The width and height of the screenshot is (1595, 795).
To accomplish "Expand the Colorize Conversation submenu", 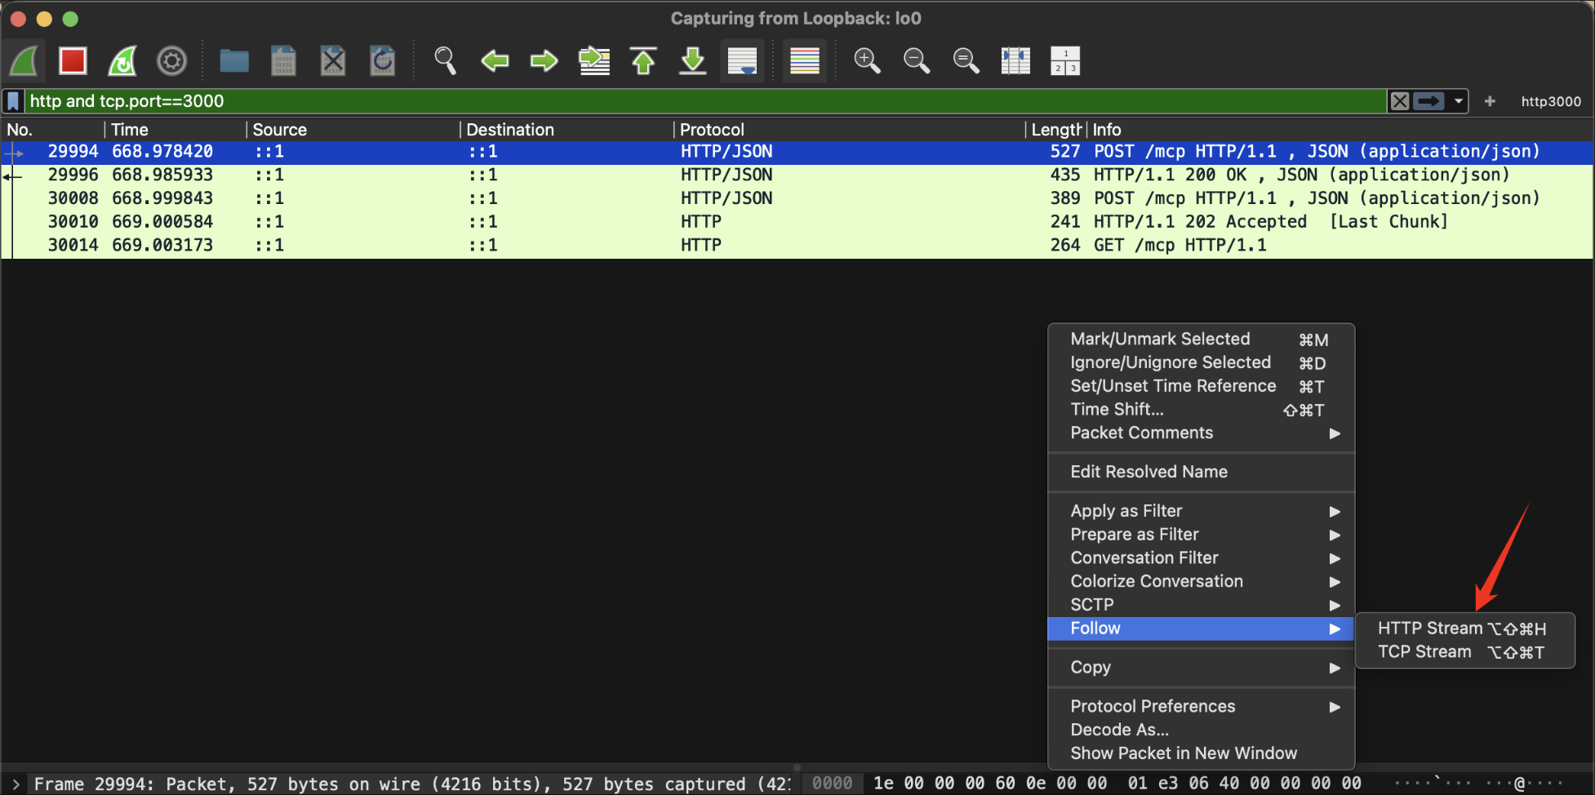I will pos(1201,581).
